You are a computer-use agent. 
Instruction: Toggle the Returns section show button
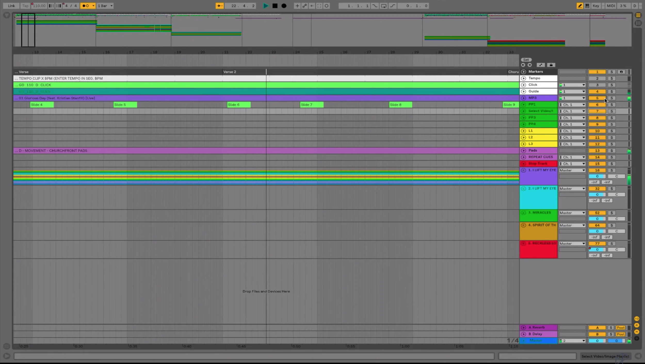pos(637,325)
